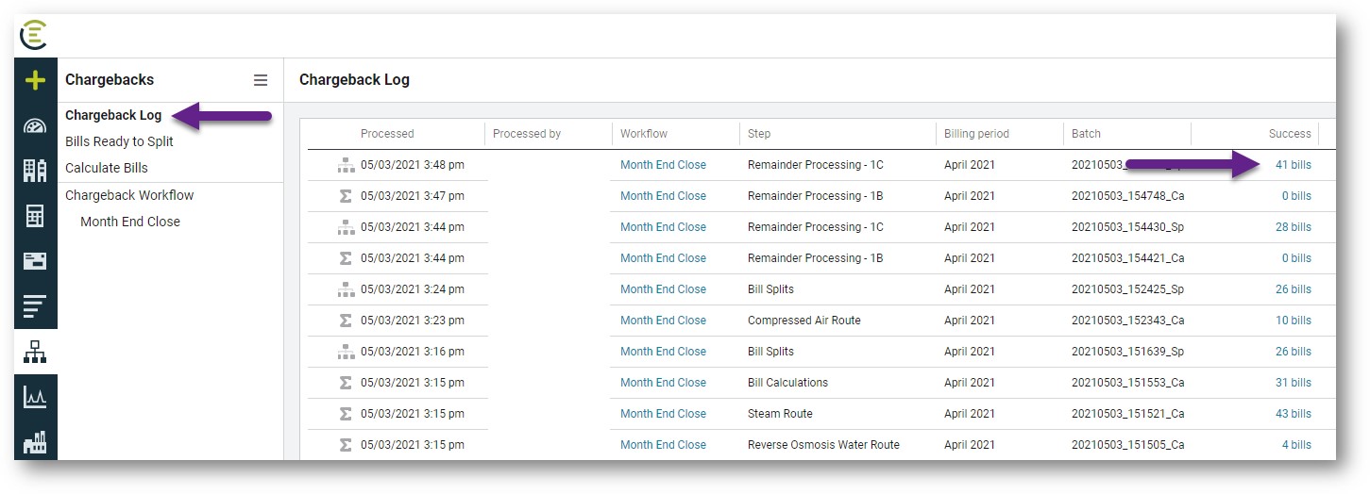Open the line chart icon in sidebar
This screenshot has width=1370, height=494.
point(35,398)
